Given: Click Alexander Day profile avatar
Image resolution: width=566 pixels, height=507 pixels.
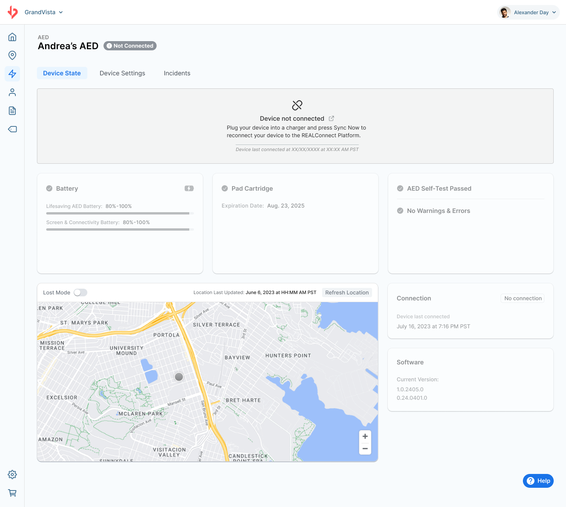Looking at the screenshot, I should point(505,12).
